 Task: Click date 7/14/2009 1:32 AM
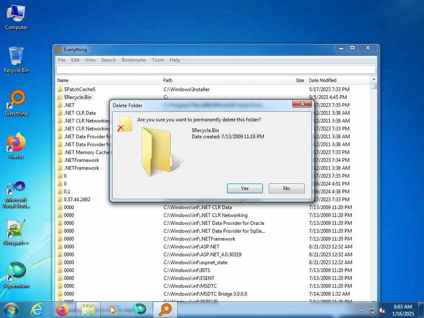click(x=329, y=294)
